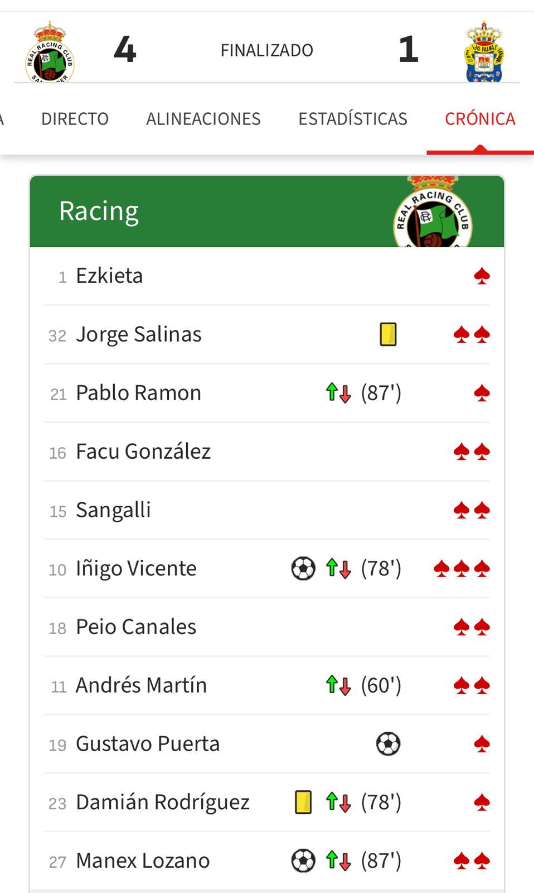Viewport: 534px width, 893px height.
Task: Click Ezkieta's single spade rating
Action: coord(482,276)
